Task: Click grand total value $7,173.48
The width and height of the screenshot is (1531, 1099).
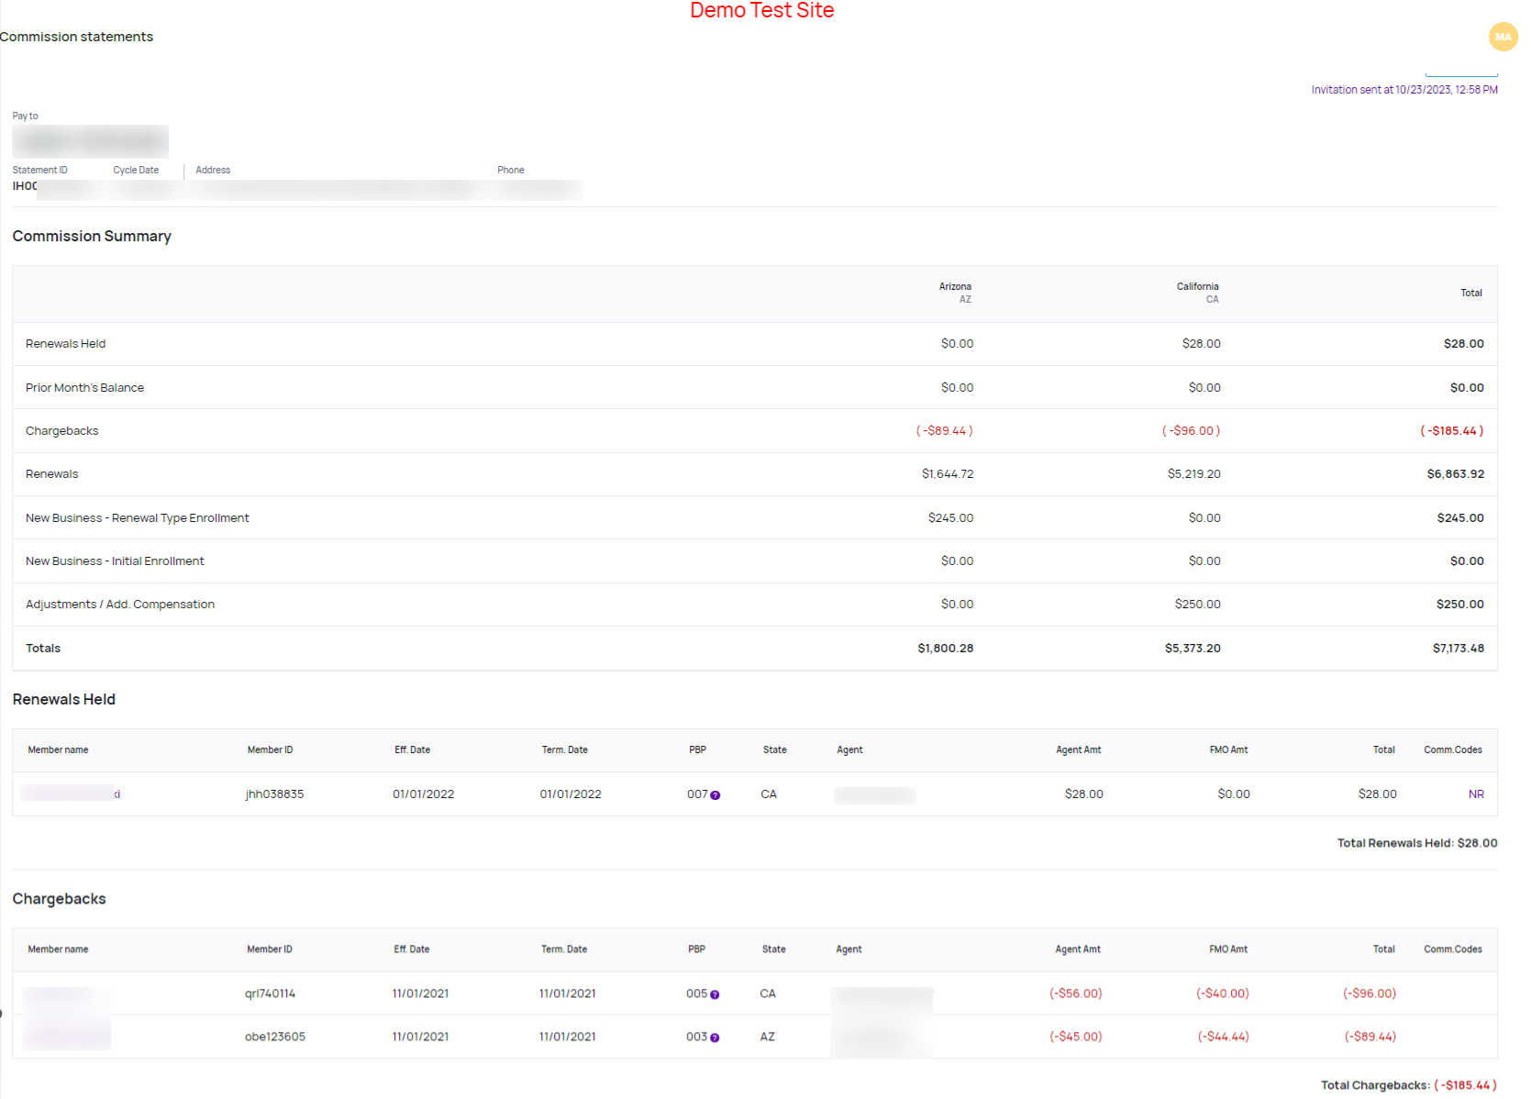Action: tap(1458, 649)
